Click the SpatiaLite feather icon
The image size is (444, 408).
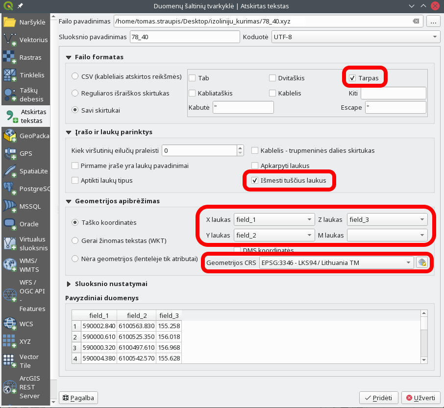[x=10, y=171]
